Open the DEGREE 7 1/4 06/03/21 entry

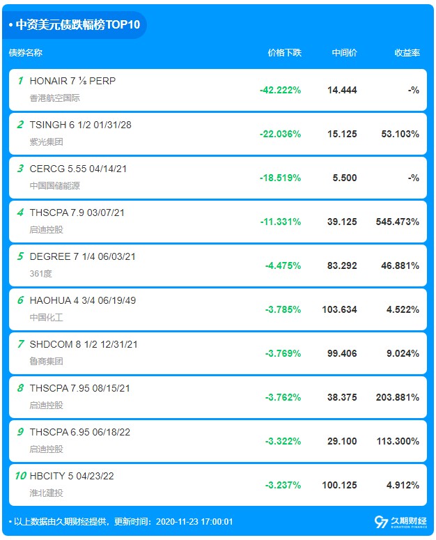tap(82, 256)
